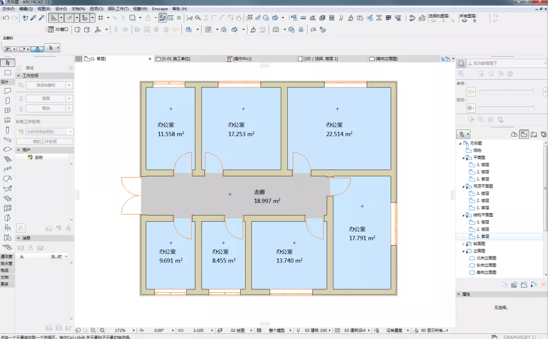Click the navigator delete X icon

coord(543,285)
